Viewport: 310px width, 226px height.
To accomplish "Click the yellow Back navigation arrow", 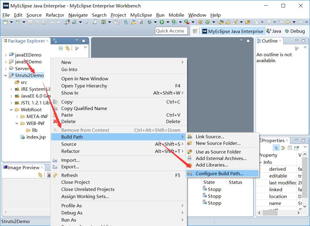I will coord(288,22).
